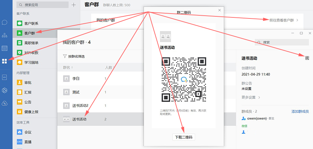Click 添加群成员 link
313x149 pixels.
[x=300, y=111]
